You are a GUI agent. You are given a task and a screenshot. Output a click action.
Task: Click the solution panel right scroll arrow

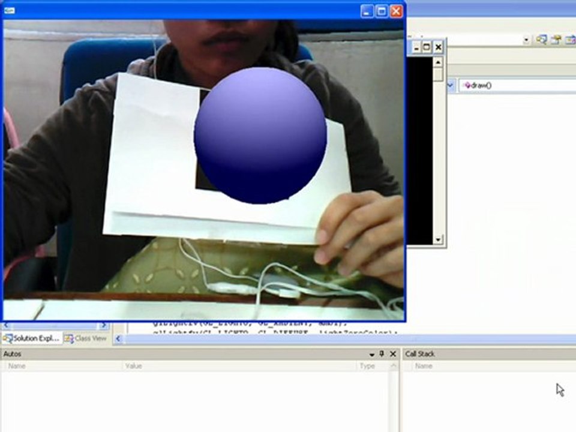pos(104,325)
